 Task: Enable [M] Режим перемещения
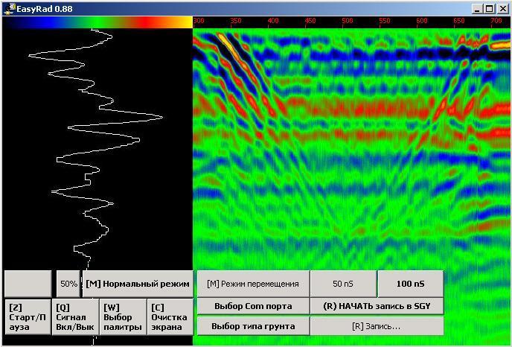[252, 284]
